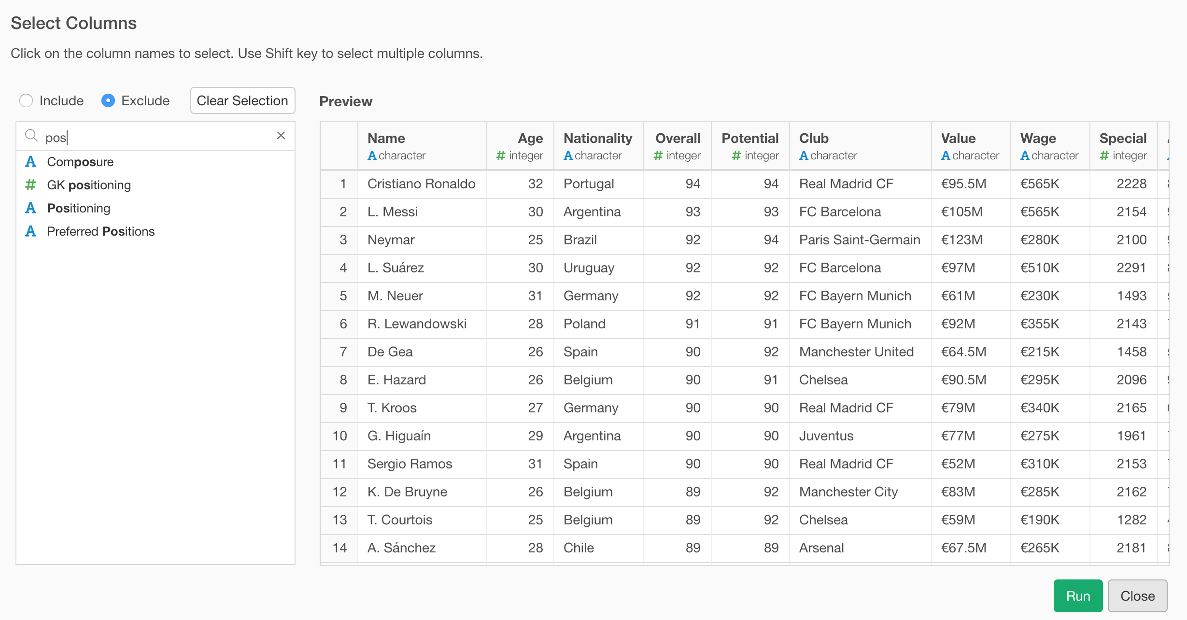Select the Exclude radio button
The width and height of the screenshot is (1187, 620).
108,100
